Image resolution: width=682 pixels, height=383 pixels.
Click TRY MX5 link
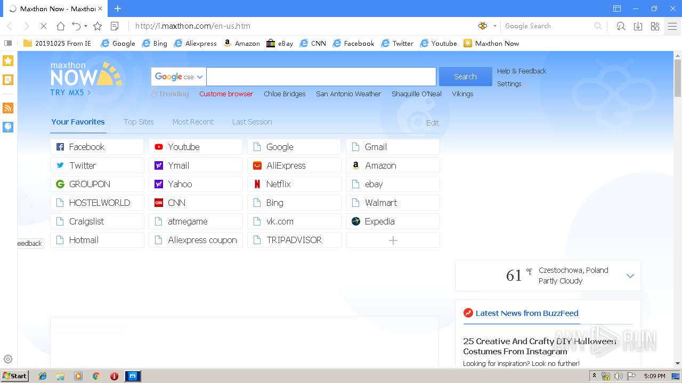tap(70, 93)
